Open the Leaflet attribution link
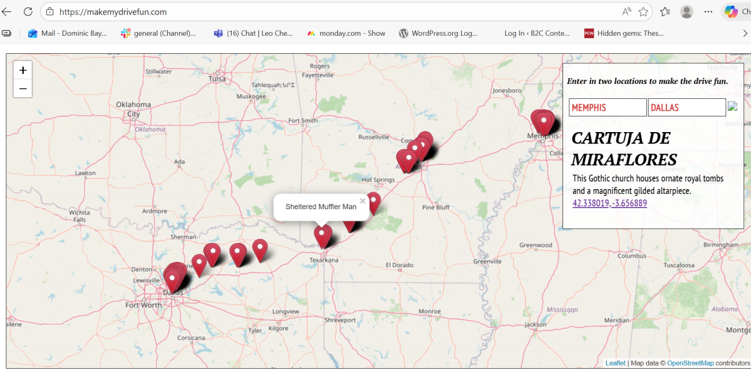Image resolution: width=751 pixels, height=375 pixels. pyautogui.click(x=615, y=363)
